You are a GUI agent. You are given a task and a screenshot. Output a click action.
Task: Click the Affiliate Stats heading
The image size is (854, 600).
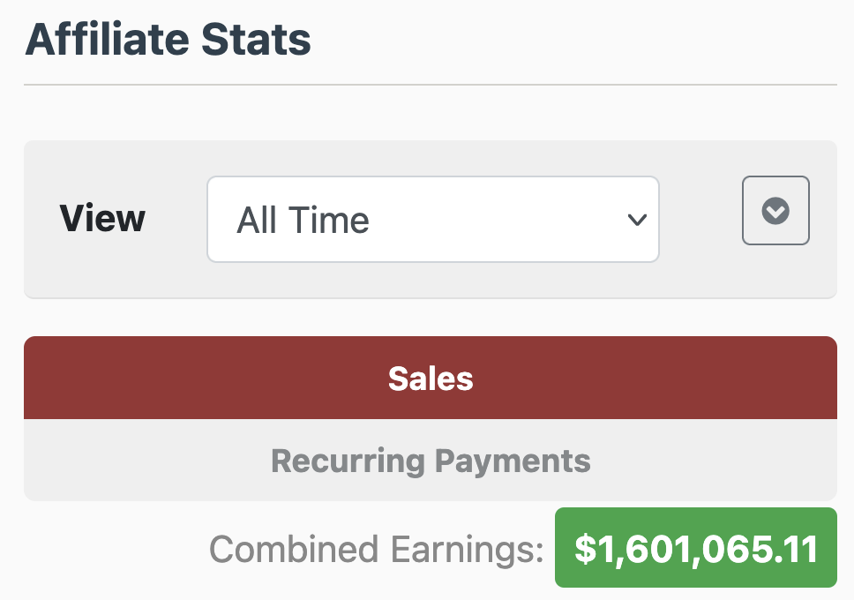[x=168, y=41]
